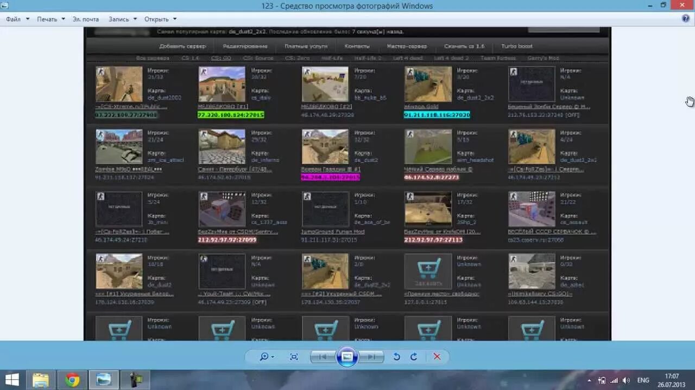The width and height of the screenshot is (695, 390).
Task: Select the Photo Viewer taskbar icon
Action: [103, 380]
